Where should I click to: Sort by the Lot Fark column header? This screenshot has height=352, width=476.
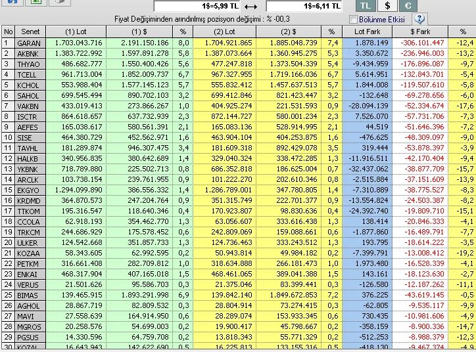point(367,32)
